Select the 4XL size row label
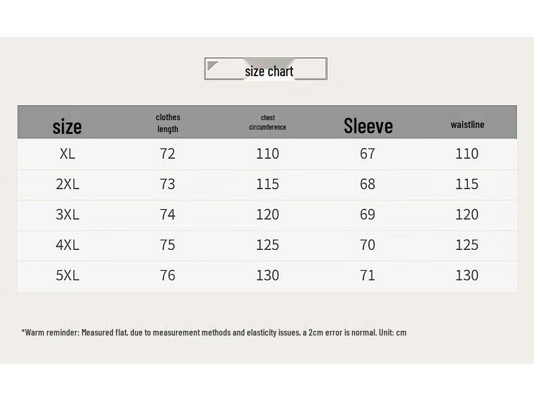The image size is (534, 401). pyautogui.click(x=67, y=245)
